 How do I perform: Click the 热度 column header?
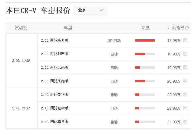click(146, 28)
